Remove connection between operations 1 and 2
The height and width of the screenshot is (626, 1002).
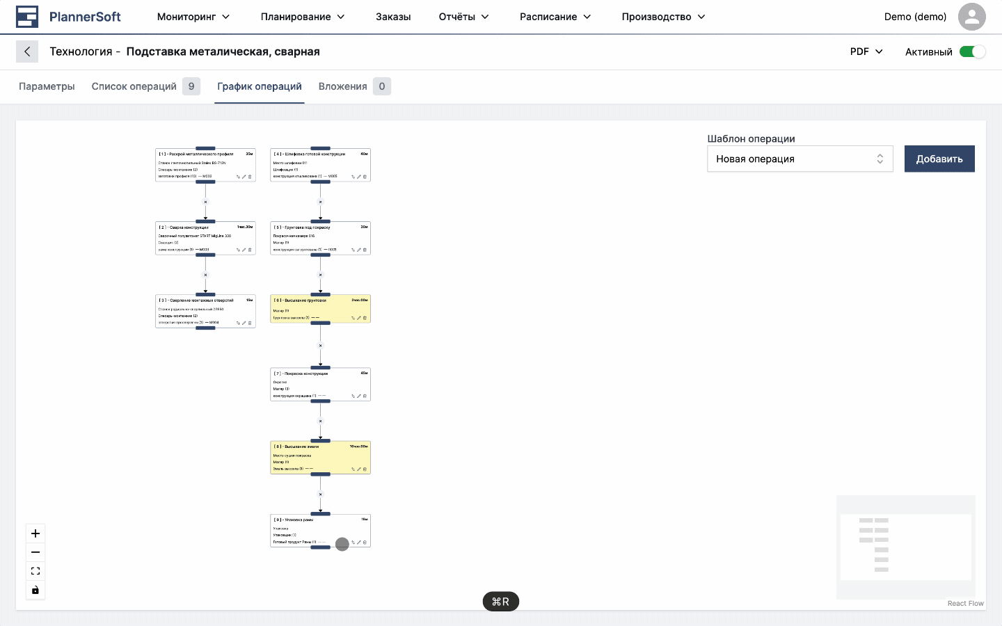(205, 202)
